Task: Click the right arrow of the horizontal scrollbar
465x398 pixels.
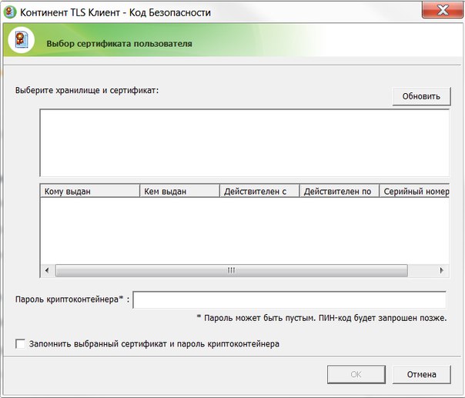Action: [442, 270]
